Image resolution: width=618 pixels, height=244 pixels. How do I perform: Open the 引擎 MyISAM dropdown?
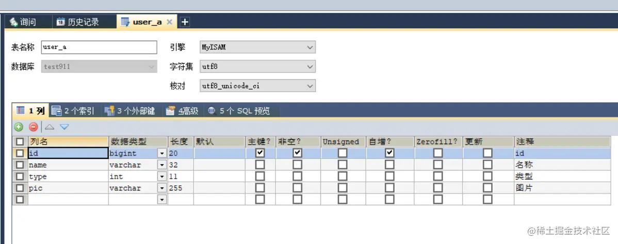pos(258,47)
